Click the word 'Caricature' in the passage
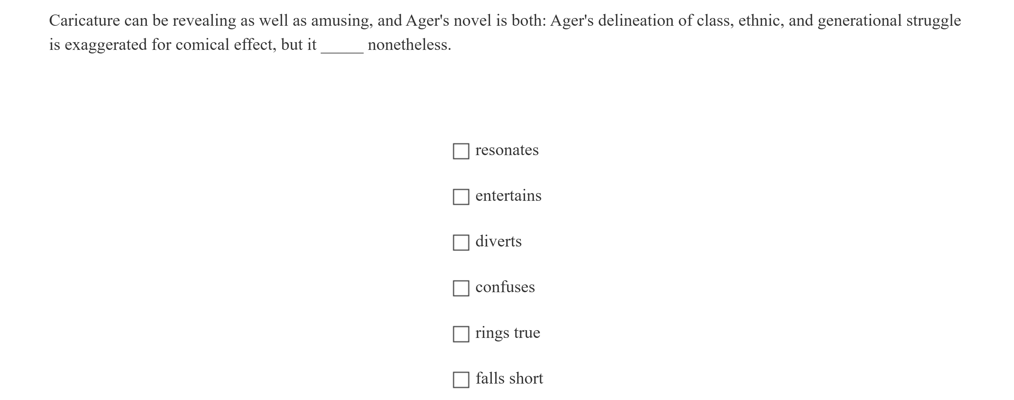The height and width of the screenshot is (400, 1014). click(x=84, y=21)
